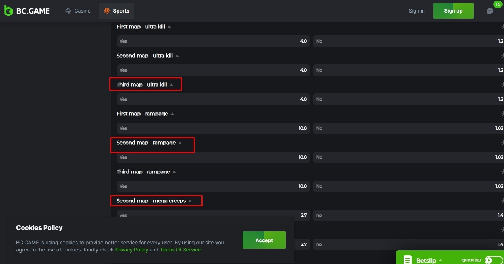Enable the Quick Bet switch

point(493,260)
